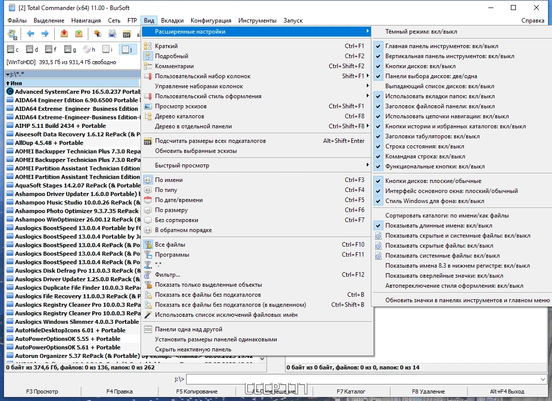Choose Комментарии view
Image resolution: width=552 pixels, height=401 pixels.
point(257,66)
